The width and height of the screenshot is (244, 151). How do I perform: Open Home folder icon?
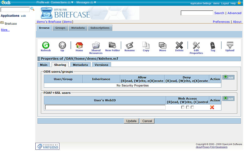[x=79, y=45]
